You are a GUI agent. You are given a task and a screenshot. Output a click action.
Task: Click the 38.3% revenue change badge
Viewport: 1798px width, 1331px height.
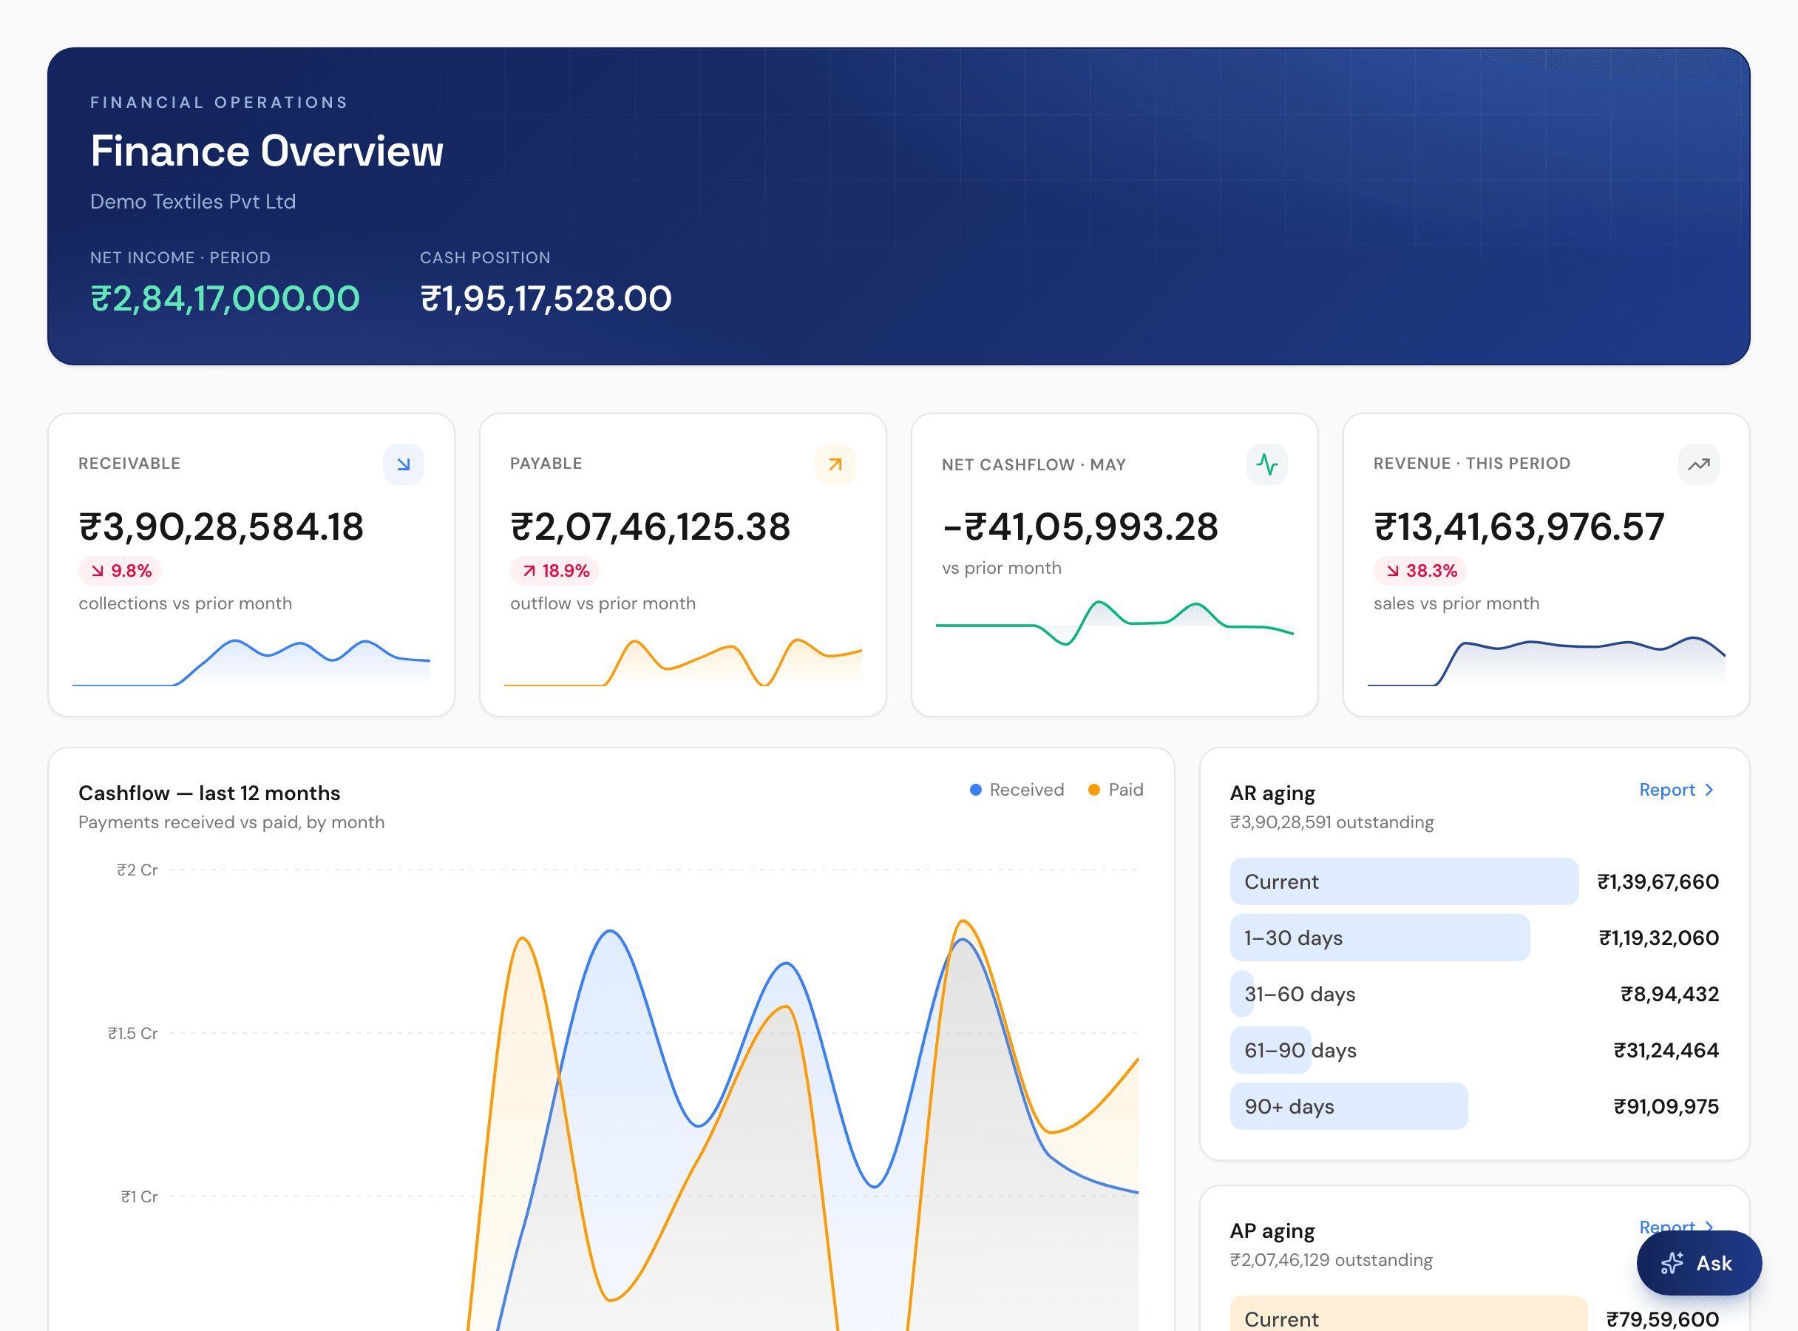coord(1420,570)
